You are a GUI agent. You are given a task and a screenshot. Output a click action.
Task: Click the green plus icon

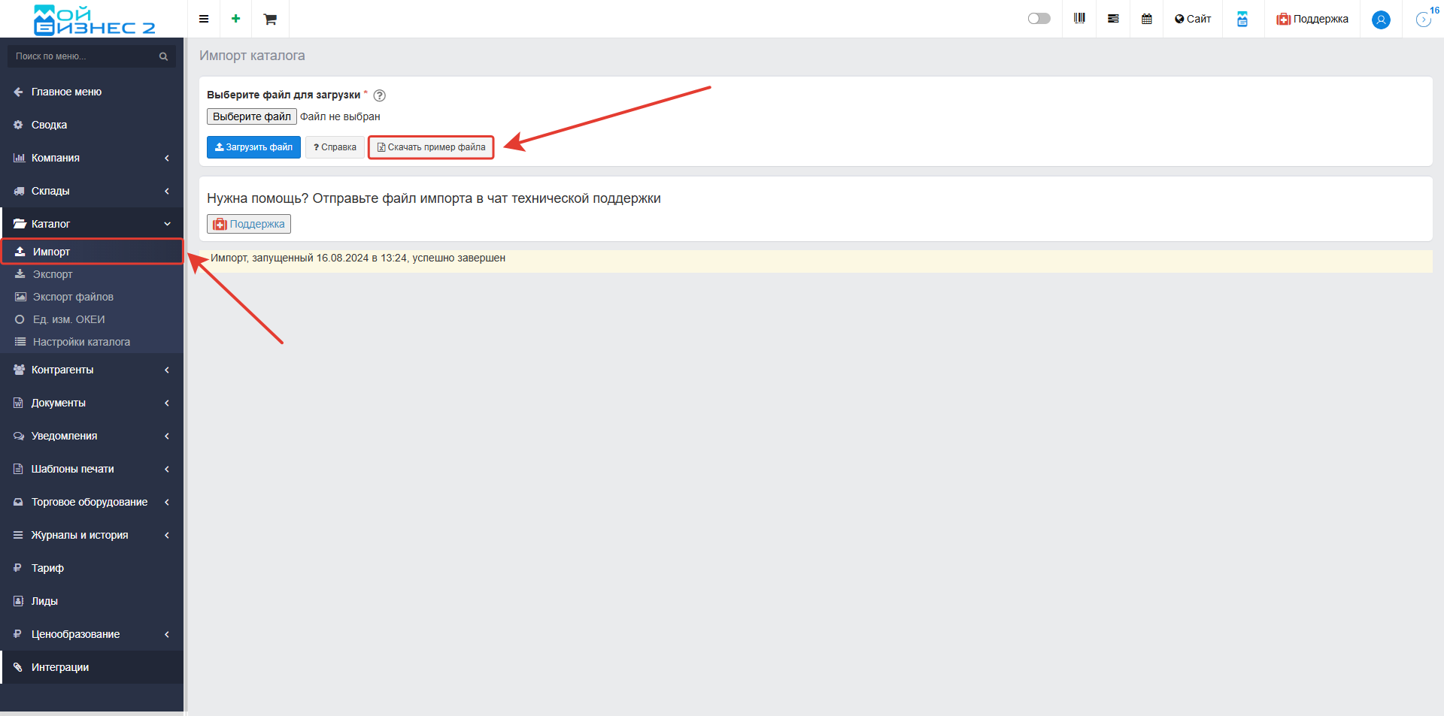tap(235, 19)
